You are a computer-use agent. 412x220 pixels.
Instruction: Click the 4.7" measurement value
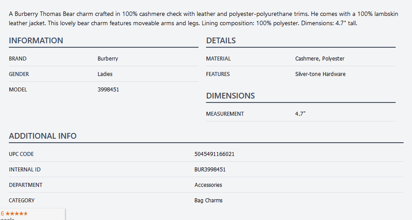pyautogui.click(x=300, y=114)
